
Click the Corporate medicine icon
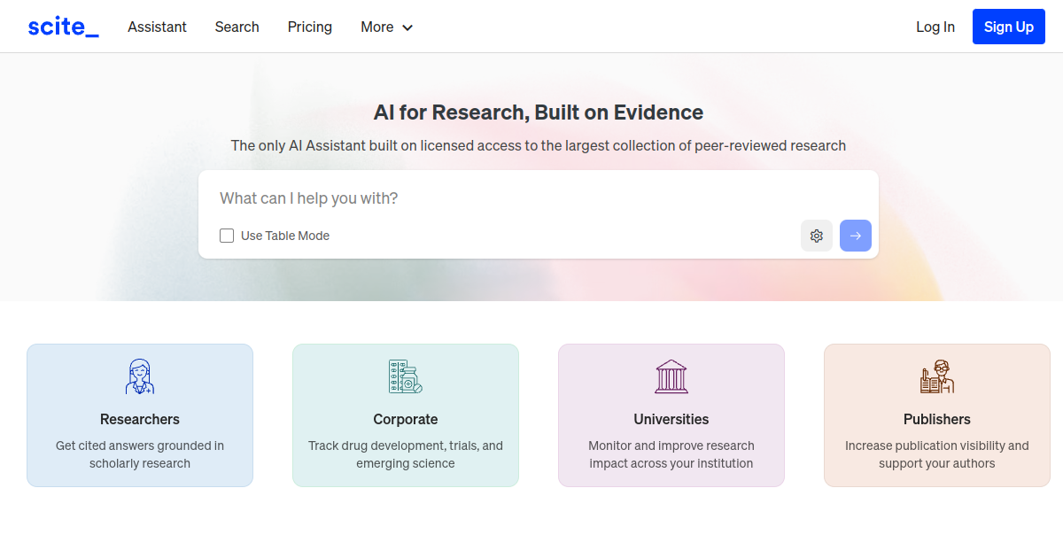pyautogui.click(x=406, y=376)
